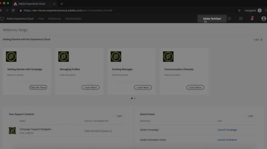Click the Incognito profile icon

coord(260,10)
